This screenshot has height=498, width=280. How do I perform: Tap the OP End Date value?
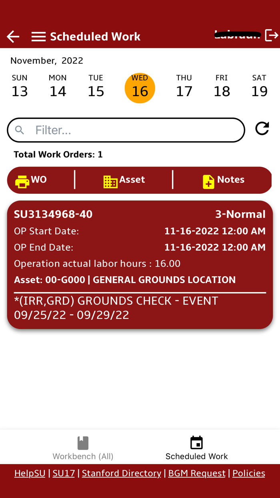coord(215,247)
